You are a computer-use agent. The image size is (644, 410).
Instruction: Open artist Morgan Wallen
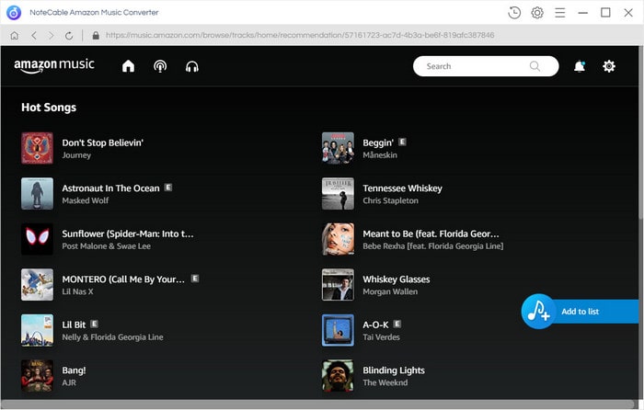(390, 291)
